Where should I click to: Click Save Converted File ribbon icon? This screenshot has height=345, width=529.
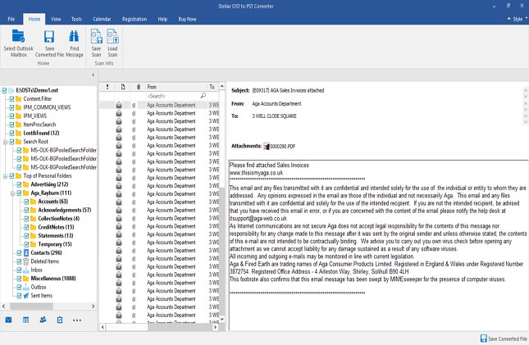pyautogui.click(x=49, y=37)
